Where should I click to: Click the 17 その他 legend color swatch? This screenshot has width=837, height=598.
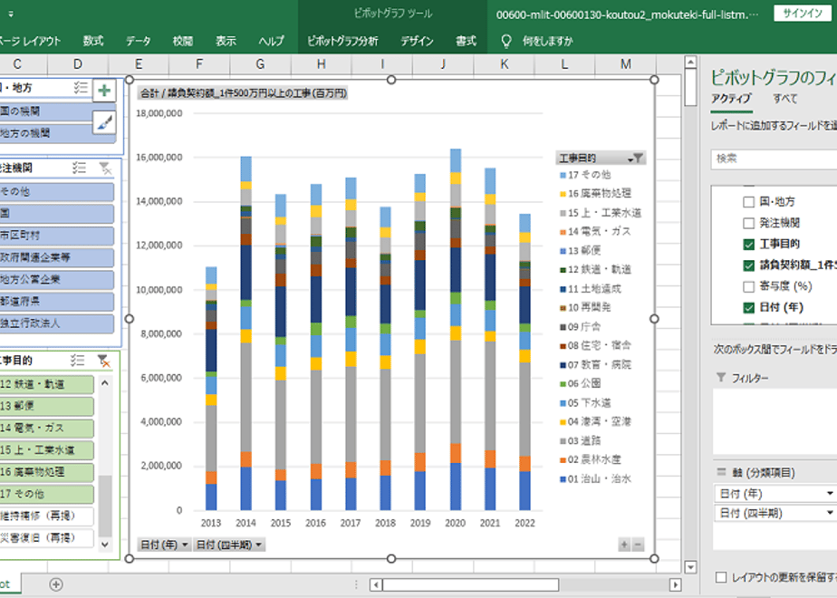563,175
